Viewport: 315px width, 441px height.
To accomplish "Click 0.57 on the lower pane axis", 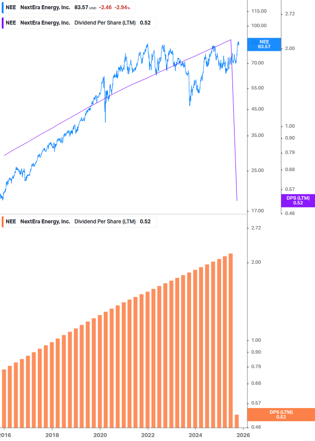I will click(x=256, y=403).
